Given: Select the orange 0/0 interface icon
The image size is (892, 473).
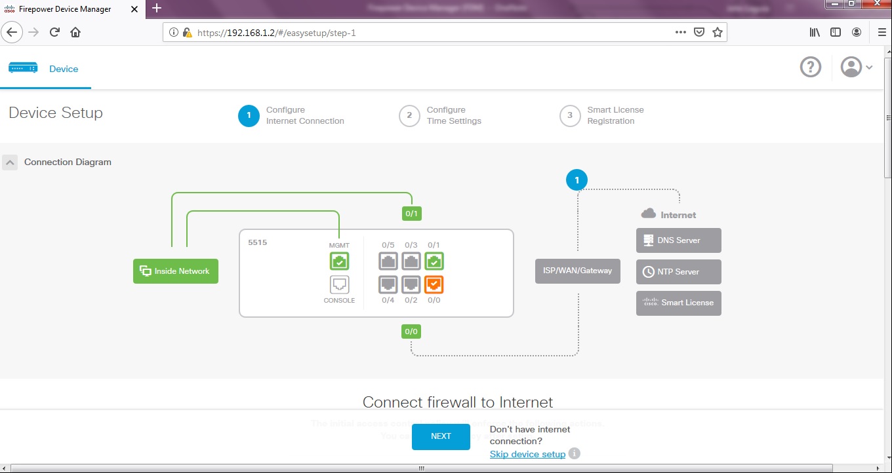Looking at the screenshot, I should tap(434, 284).
